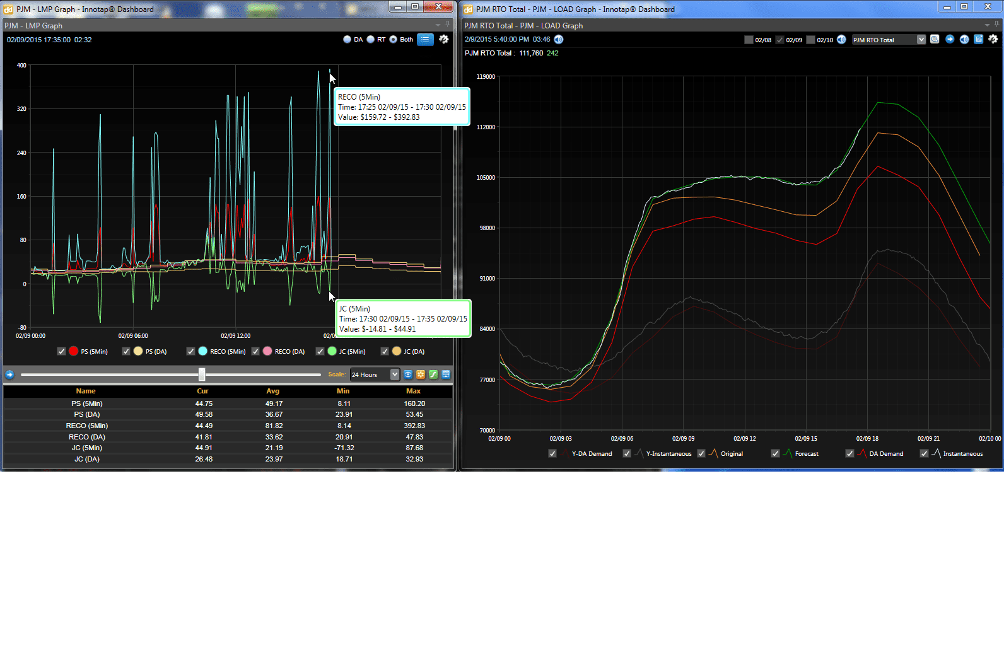
Task: Toggle the PS (5Min) series checkbox
Action: [x=61, y=351]
